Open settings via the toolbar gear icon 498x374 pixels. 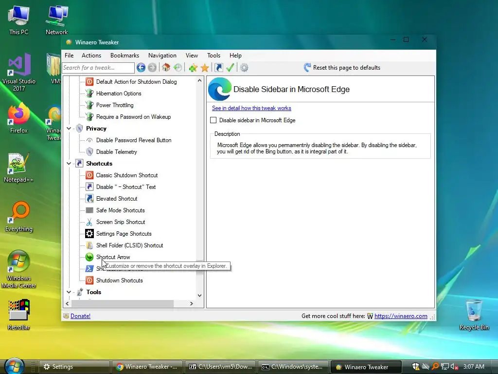[244, 67]
